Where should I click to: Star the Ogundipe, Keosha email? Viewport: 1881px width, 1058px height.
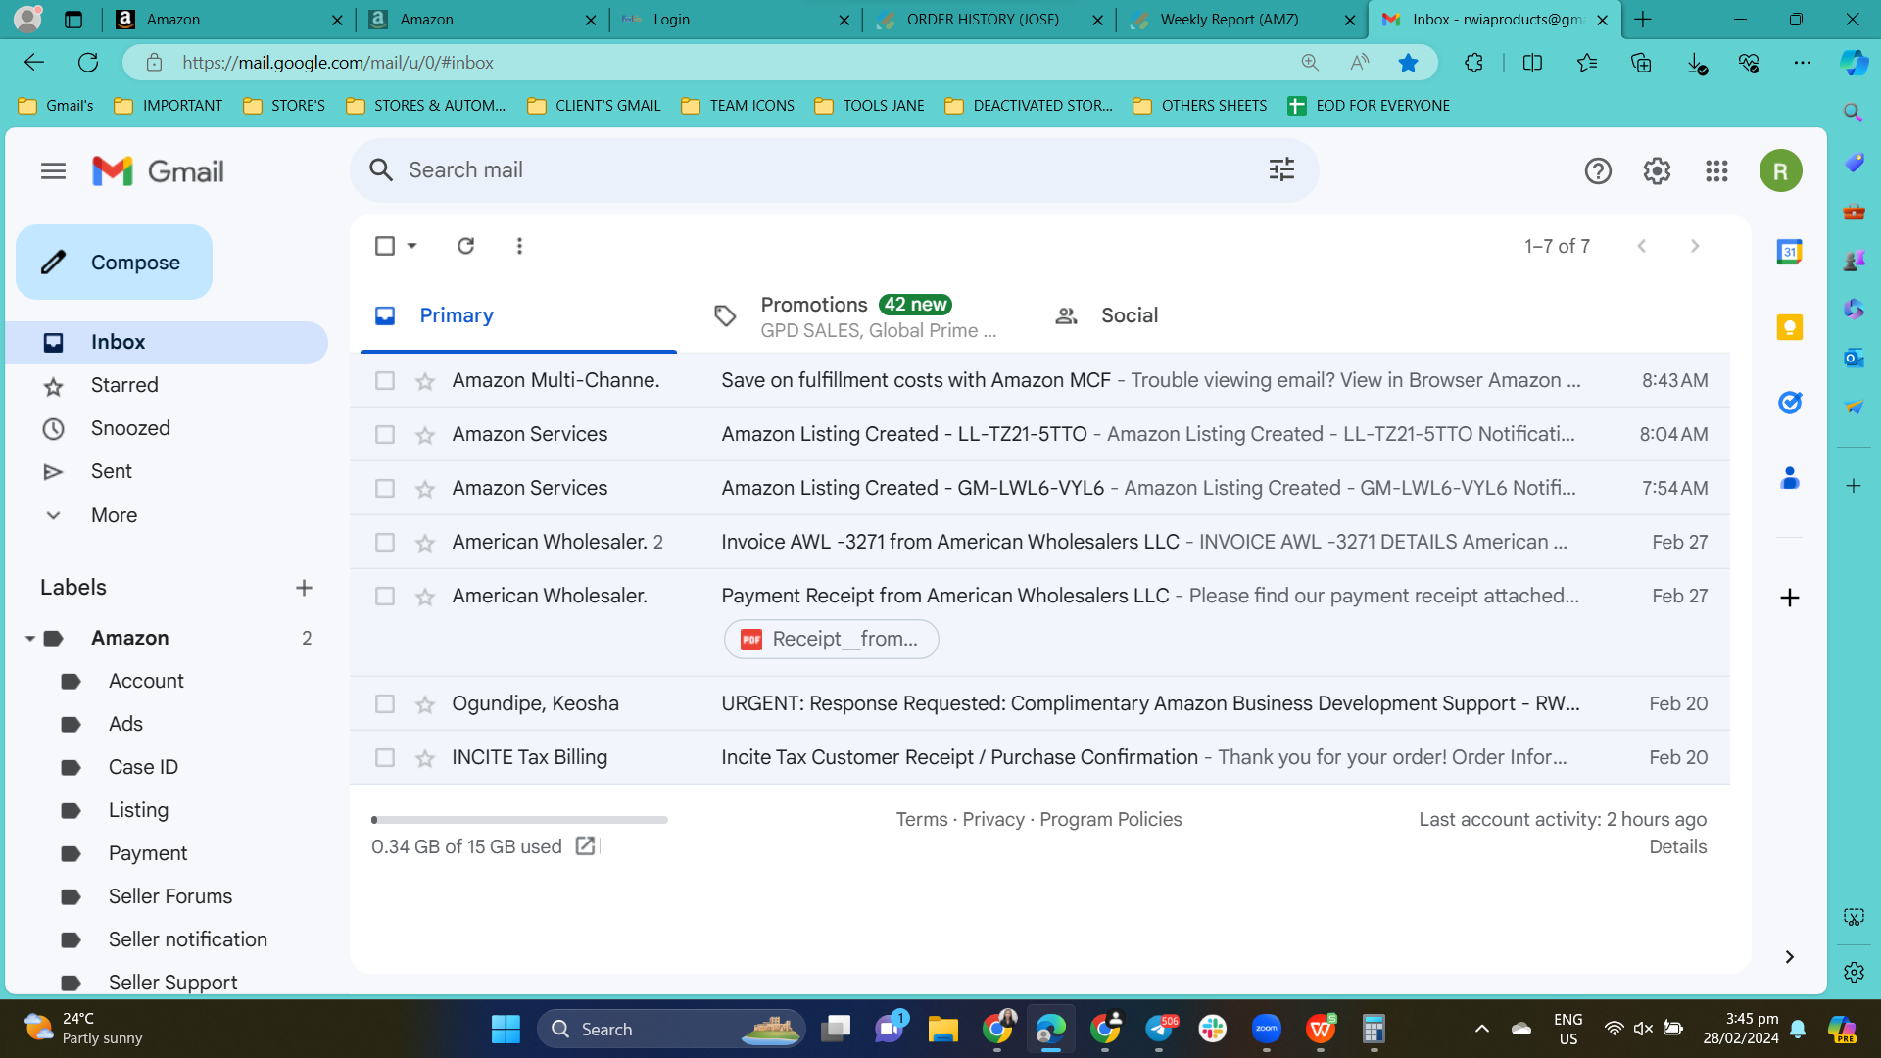pos(425,704)
